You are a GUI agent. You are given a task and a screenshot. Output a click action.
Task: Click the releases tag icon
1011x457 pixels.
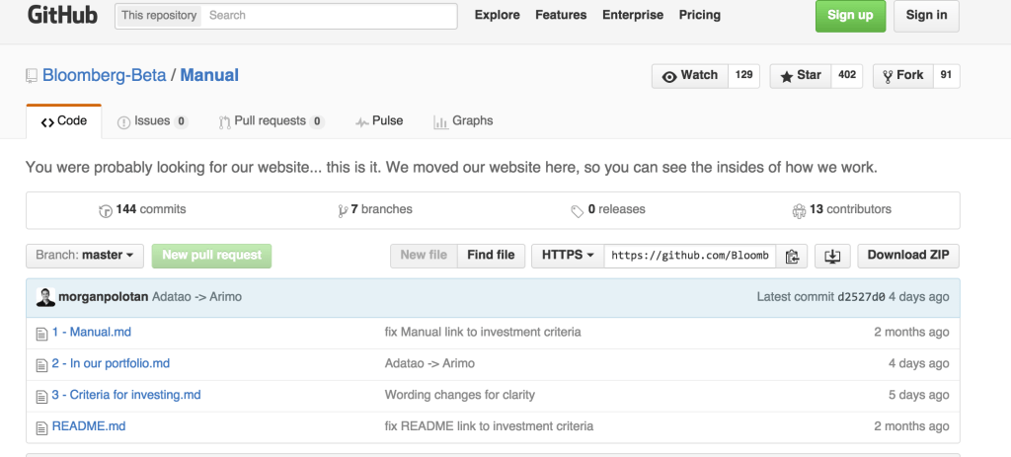point(577,210)
